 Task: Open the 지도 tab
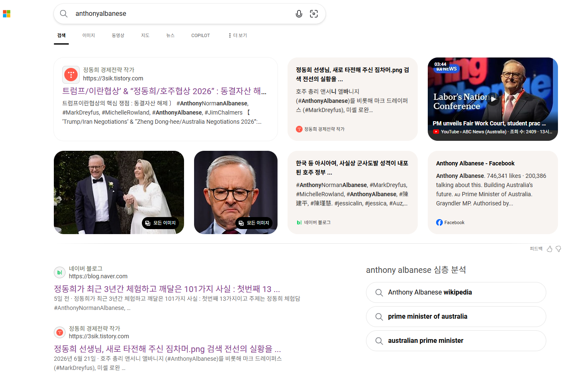(x=145, y=35)
